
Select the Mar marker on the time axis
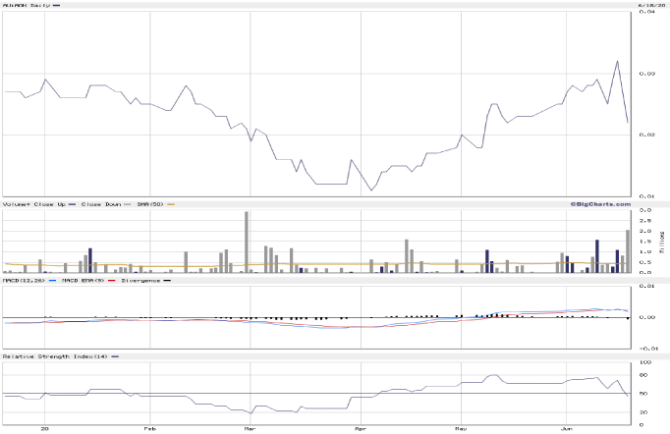pos(250,428)
